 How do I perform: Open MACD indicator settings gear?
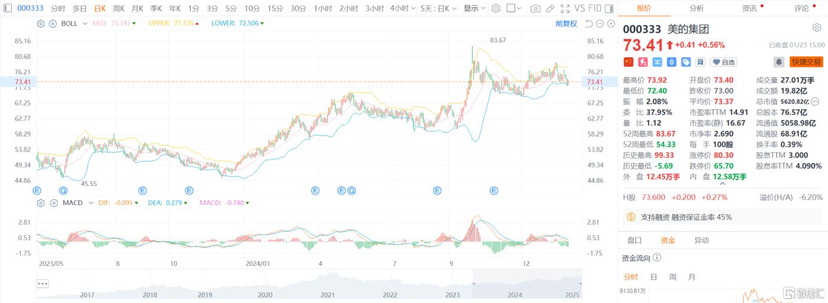click(41, 203)
